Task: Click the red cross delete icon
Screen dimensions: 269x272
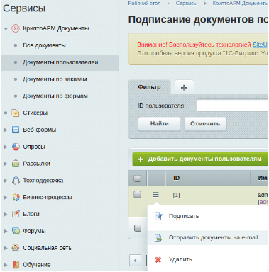Action: (158, 260)
